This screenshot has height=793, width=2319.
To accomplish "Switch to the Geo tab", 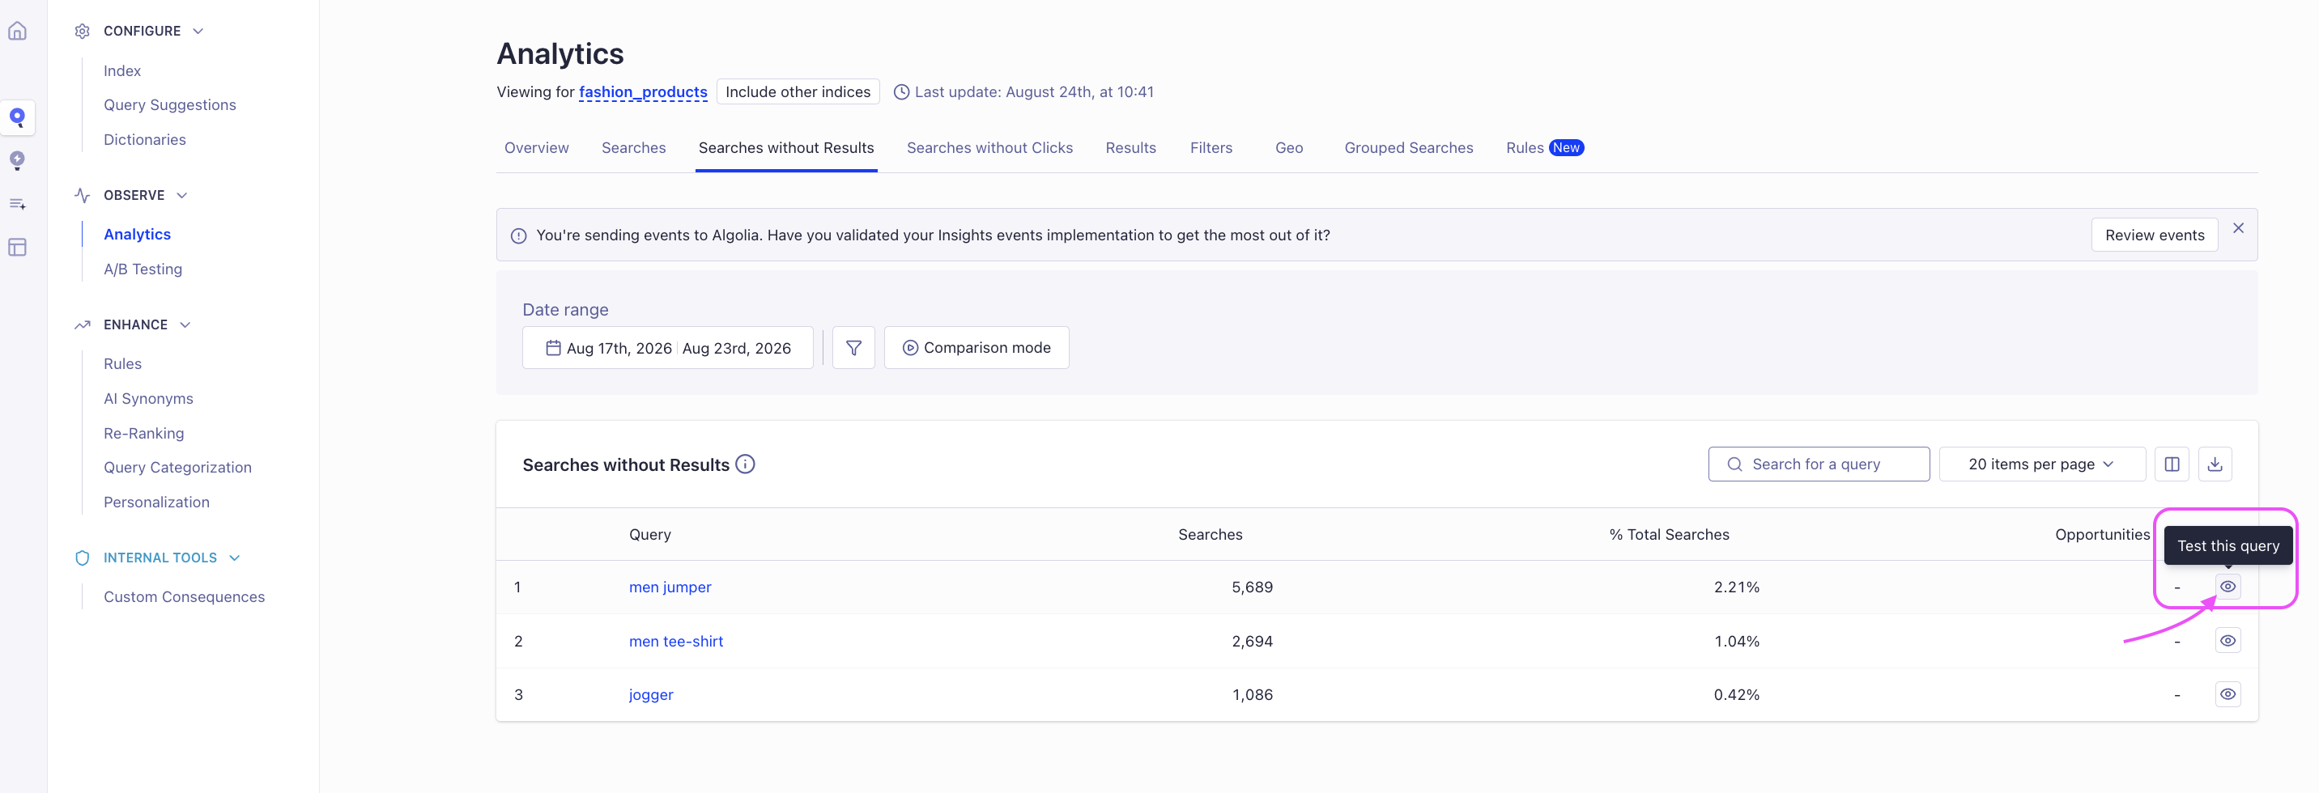I will pyautogui.click(x=1289, y=147).
